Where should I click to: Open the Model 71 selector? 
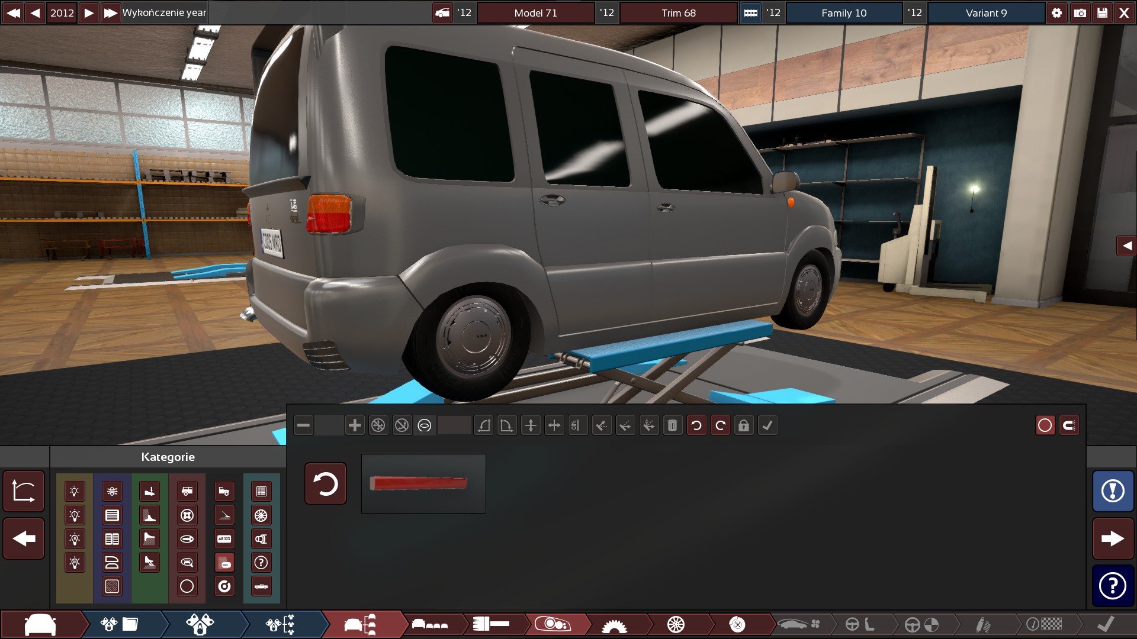point(535,13)
